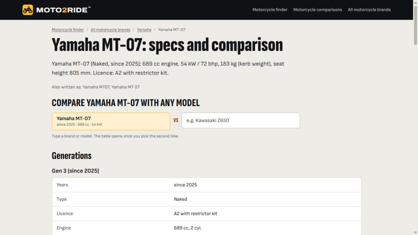Click the hint text 'Type a brand or model'

[x=115, y=136]
